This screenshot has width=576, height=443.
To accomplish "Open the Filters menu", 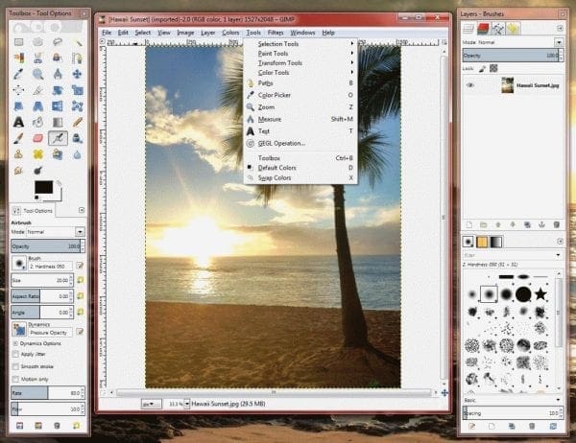I will (276, 33).
